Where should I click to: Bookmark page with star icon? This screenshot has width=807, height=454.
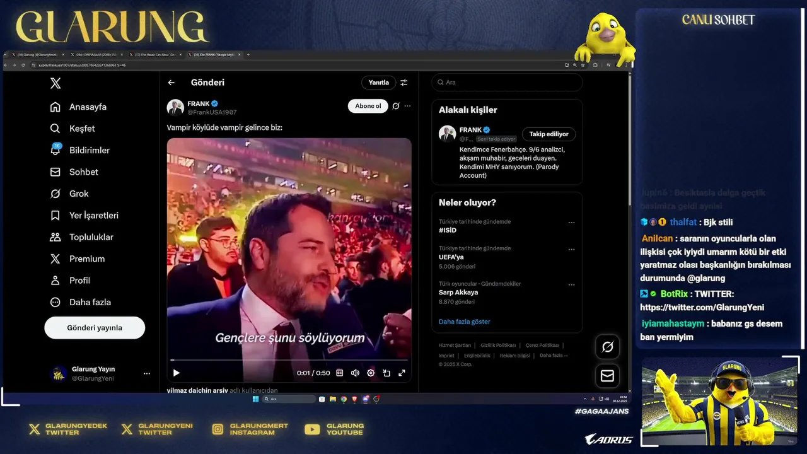582,65
